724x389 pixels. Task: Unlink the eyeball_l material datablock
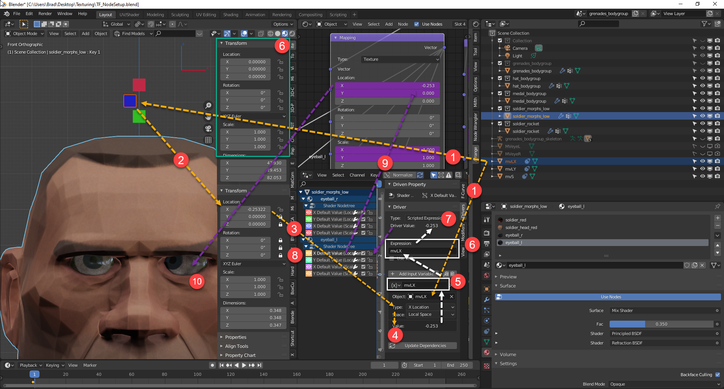point(702,265)
